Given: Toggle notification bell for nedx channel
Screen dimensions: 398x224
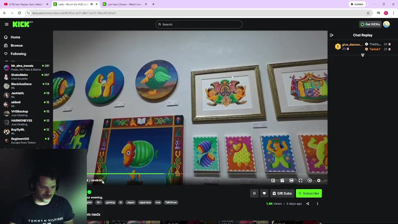Looking at the screenshot, I should (x=254, y=193).
